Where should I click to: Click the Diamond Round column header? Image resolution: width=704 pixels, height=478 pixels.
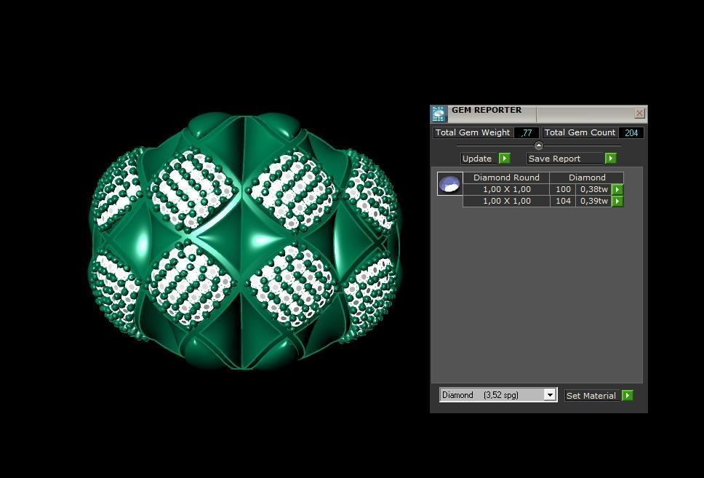506,178
